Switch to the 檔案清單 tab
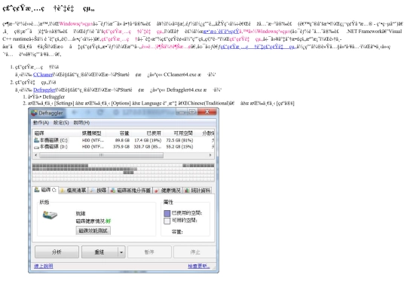Image resolution: width=407 pixels, height=305 pixels. coord(73,191)
